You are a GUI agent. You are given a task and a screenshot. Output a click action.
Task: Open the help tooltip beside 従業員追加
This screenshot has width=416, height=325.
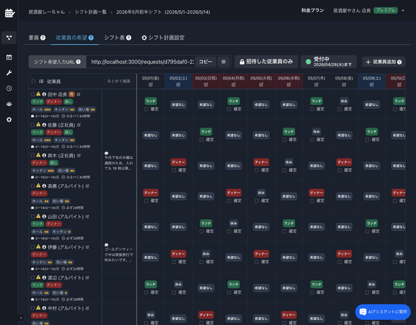(400, 62)
